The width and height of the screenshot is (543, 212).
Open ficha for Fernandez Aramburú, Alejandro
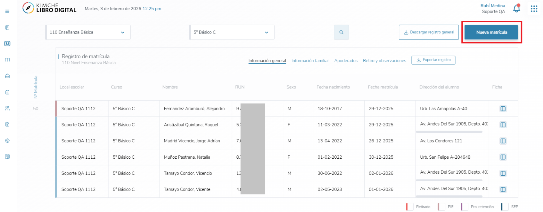tap(503, 109)
